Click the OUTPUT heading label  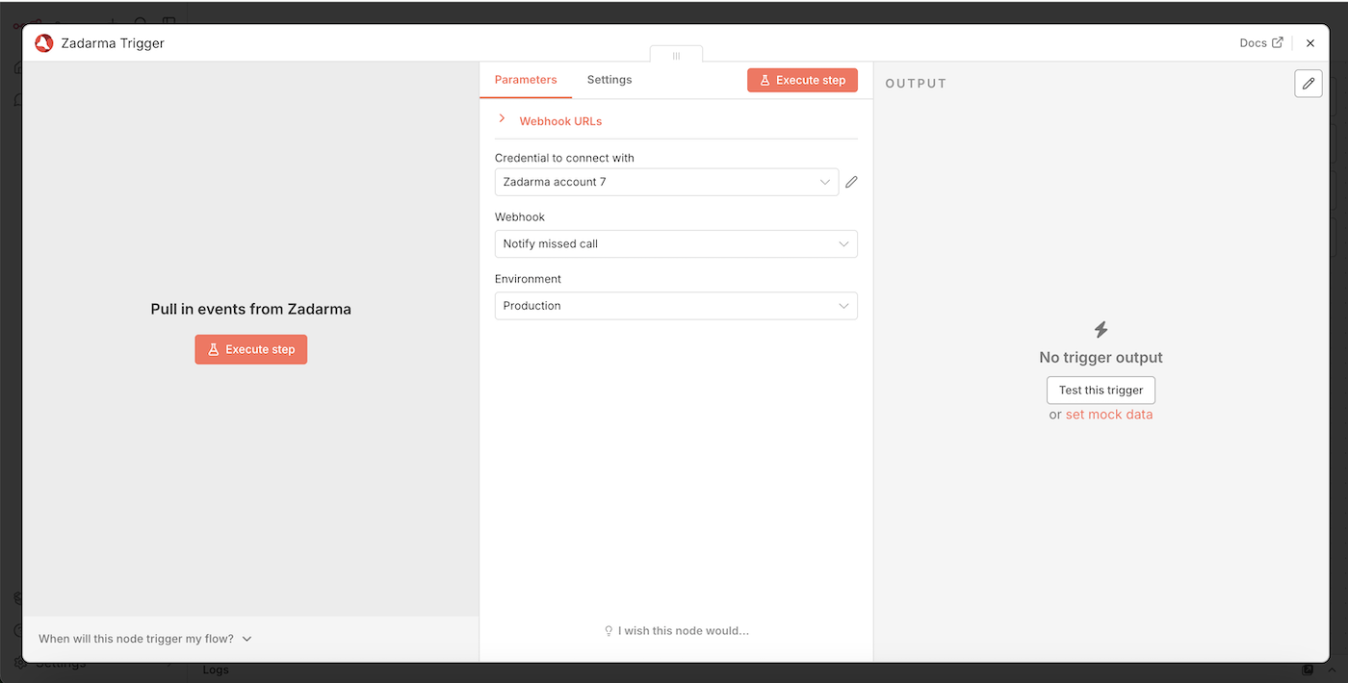[916, 84]
